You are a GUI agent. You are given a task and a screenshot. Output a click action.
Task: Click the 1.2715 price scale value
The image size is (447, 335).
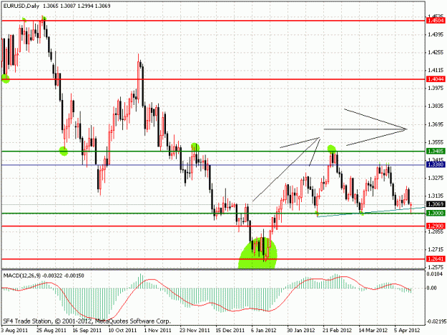pyautogui.click(x=436, y=249)
